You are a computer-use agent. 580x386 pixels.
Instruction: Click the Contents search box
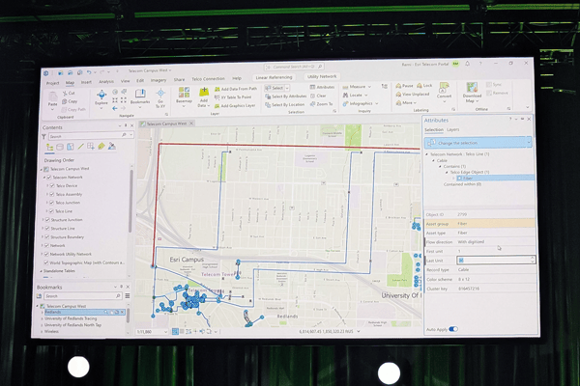point(91,136)
